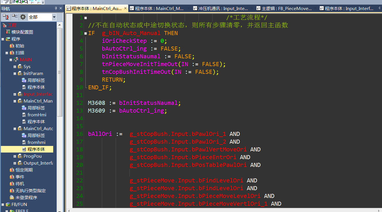Click the Input_Interfac ST icon
The image size is (382, 212).
[x=20, y=94]
